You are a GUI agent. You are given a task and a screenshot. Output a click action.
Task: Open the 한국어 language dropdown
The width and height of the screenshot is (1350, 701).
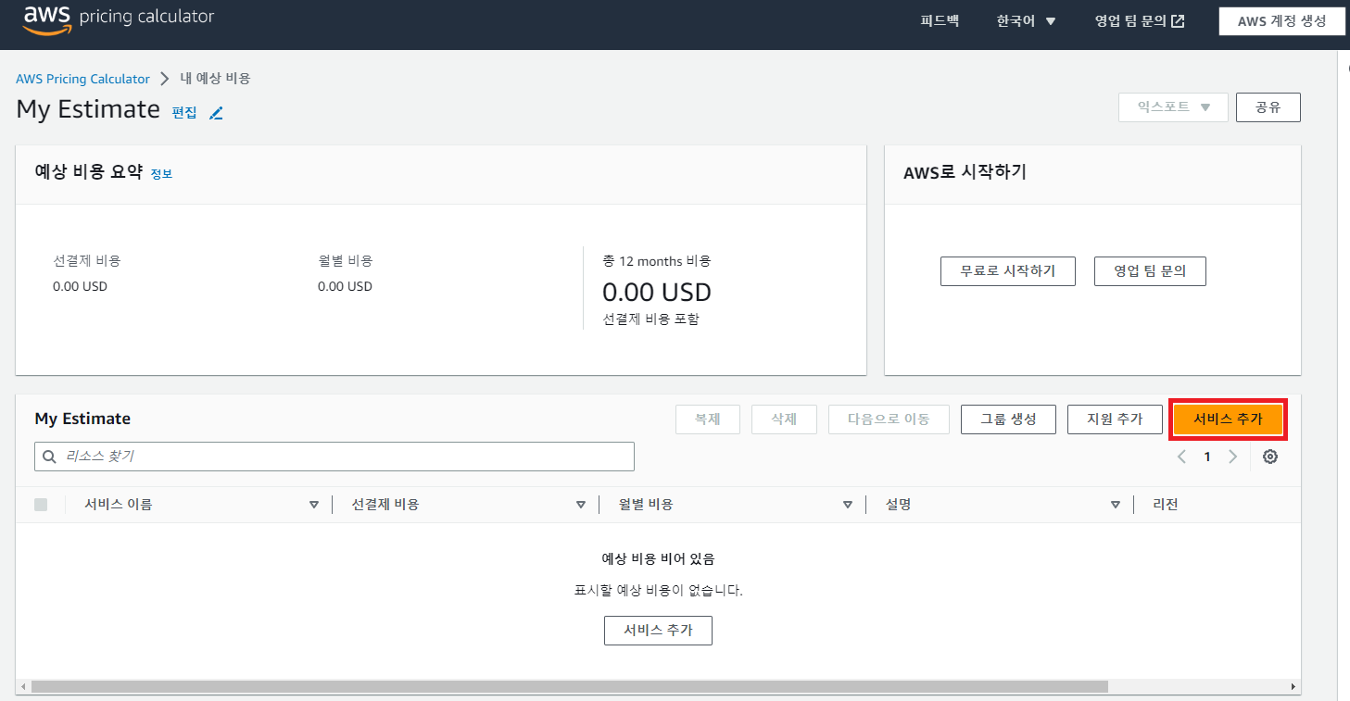(1026, 21)
